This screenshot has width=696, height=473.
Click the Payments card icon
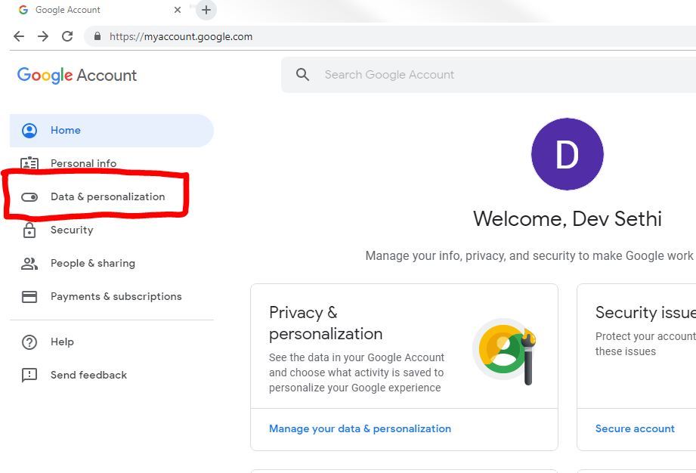pyautogui.click(x=29, y=296)
